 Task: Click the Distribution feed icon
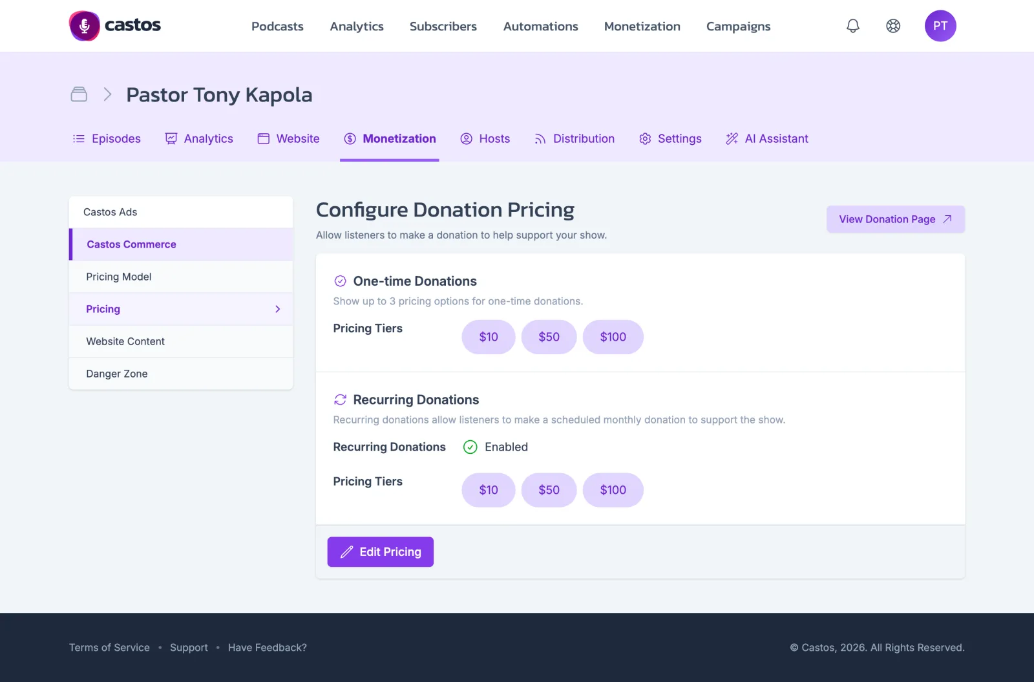[x=540, y=139]
